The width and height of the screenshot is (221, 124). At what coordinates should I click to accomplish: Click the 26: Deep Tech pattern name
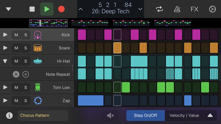[x=111, y=11]
